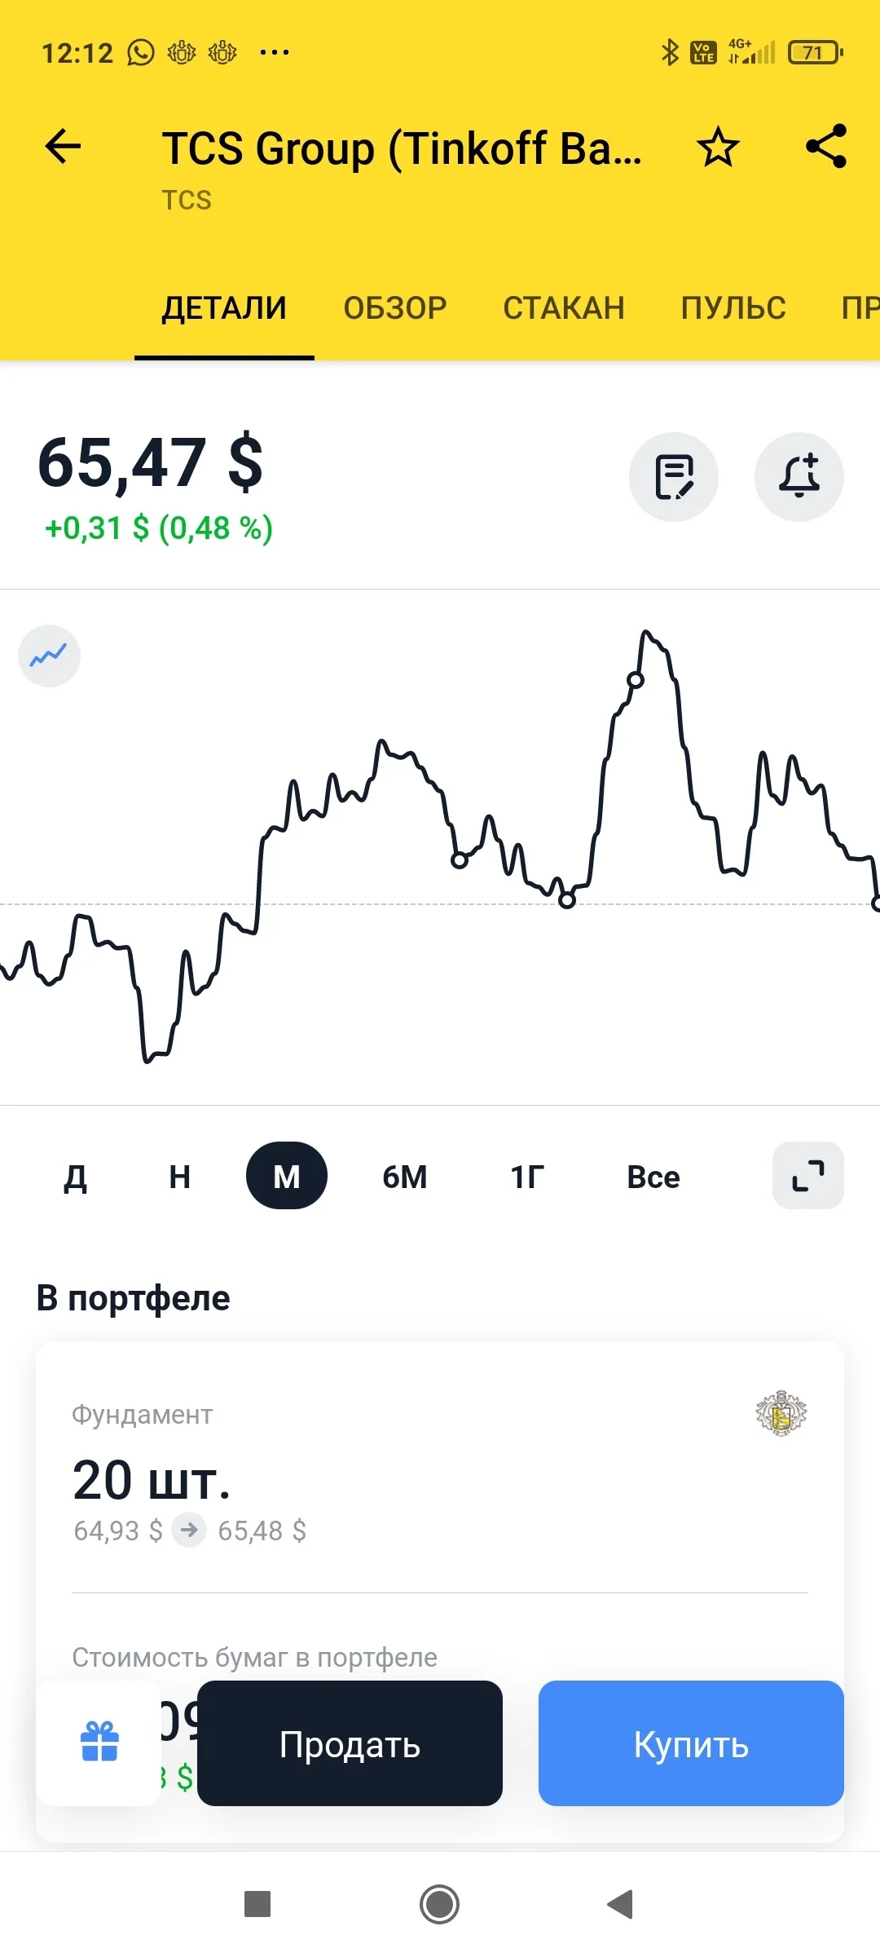The height and width of the screenshot is (1957, 880).
Task: Select the Н week chart period
Action: coord(179,1177)
